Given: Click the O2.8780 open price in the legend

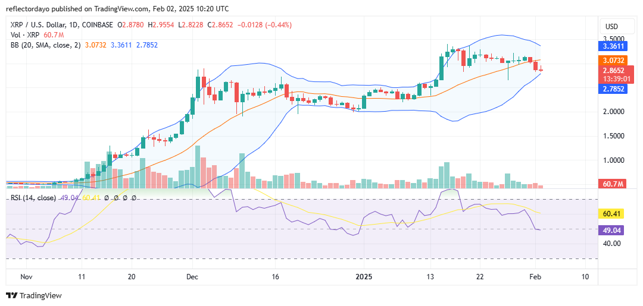Looking at the screenshot, I should click(131, 25).
